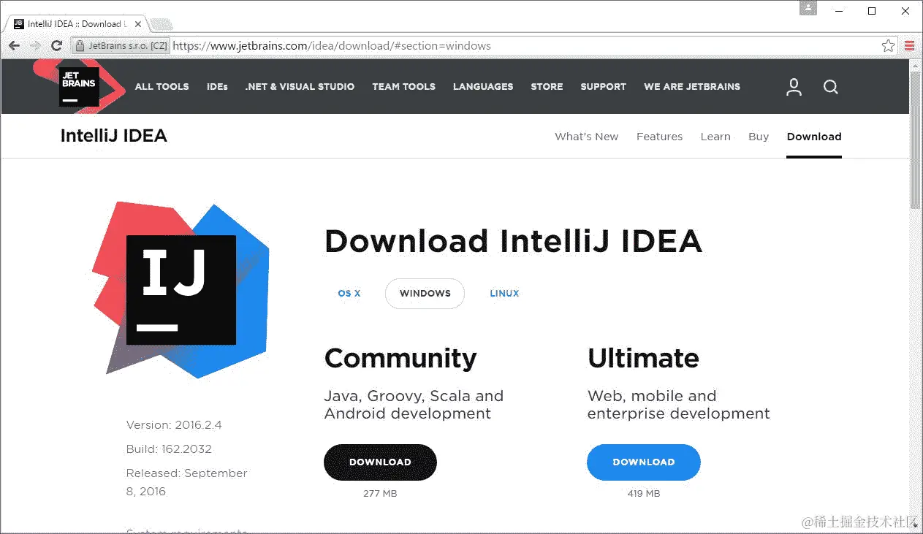Click scrollbar up arrow
This screenshot has width=923, height=534.
[916, 64]
